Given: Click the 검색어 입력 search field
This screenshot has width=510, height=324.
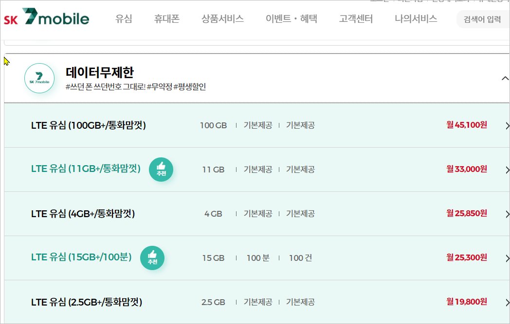Looking at the screenshot, I should click(483, 19).
